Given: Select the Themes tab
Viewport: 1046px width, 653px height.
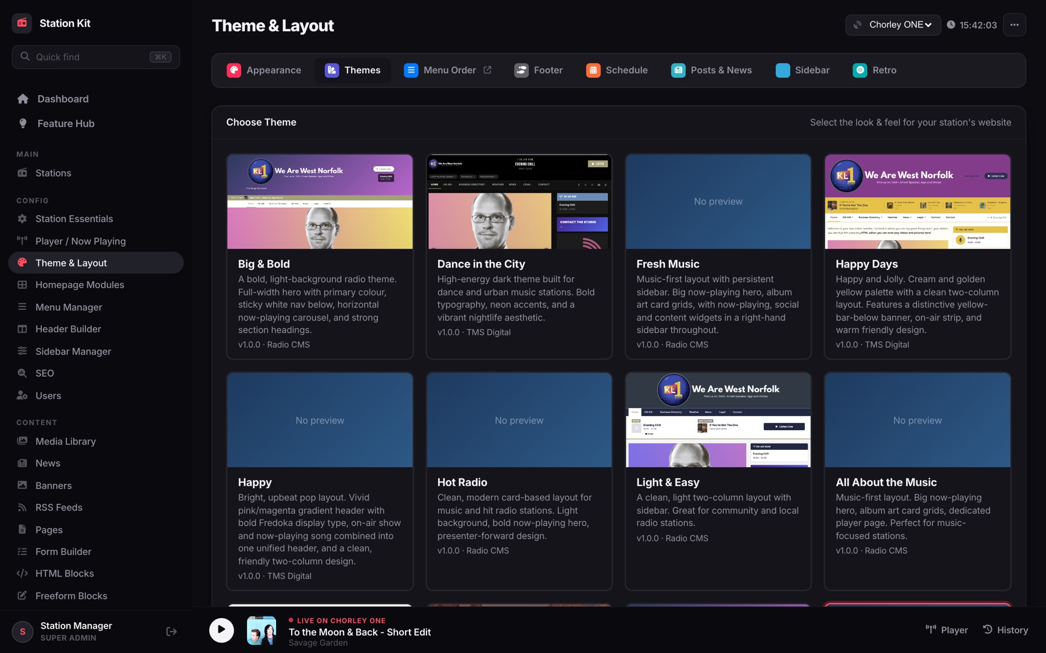Looking at the screenshot, I should [353, 70].
